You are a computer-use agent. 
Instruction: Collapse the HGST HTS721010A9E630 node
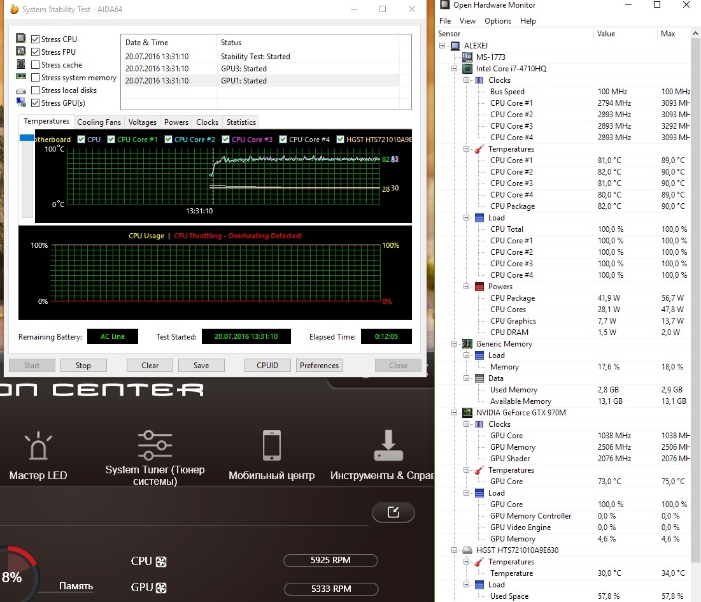click(x=454, y=550)
